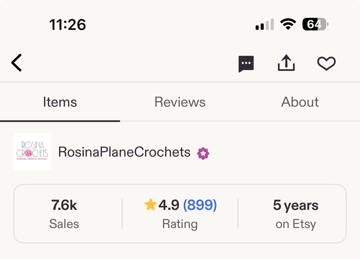This screenshot has width=360, height=259.
Task: Click the yellow rating star
Action: pyautogui.click(x=151, y=205)
